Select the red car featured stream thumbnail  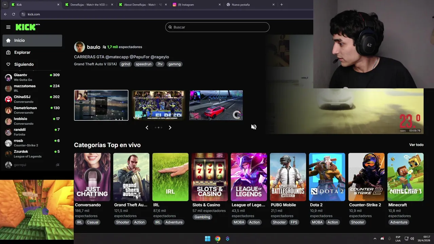coord(216,105)
